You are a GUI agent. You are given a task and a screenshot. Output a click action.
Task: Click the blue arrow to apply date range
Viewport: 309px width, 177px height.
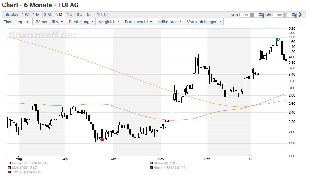pos(300,15)
